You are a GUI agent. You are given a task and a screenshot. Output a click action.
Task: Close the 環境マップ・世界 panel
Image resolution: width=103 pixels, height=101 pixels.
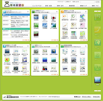[28, 46]
